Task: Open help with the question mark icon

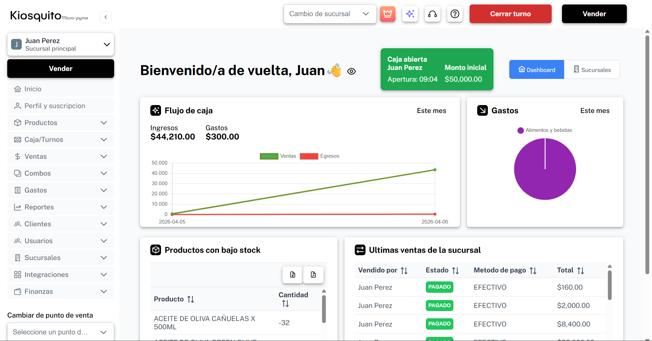Action: [455, 14]
